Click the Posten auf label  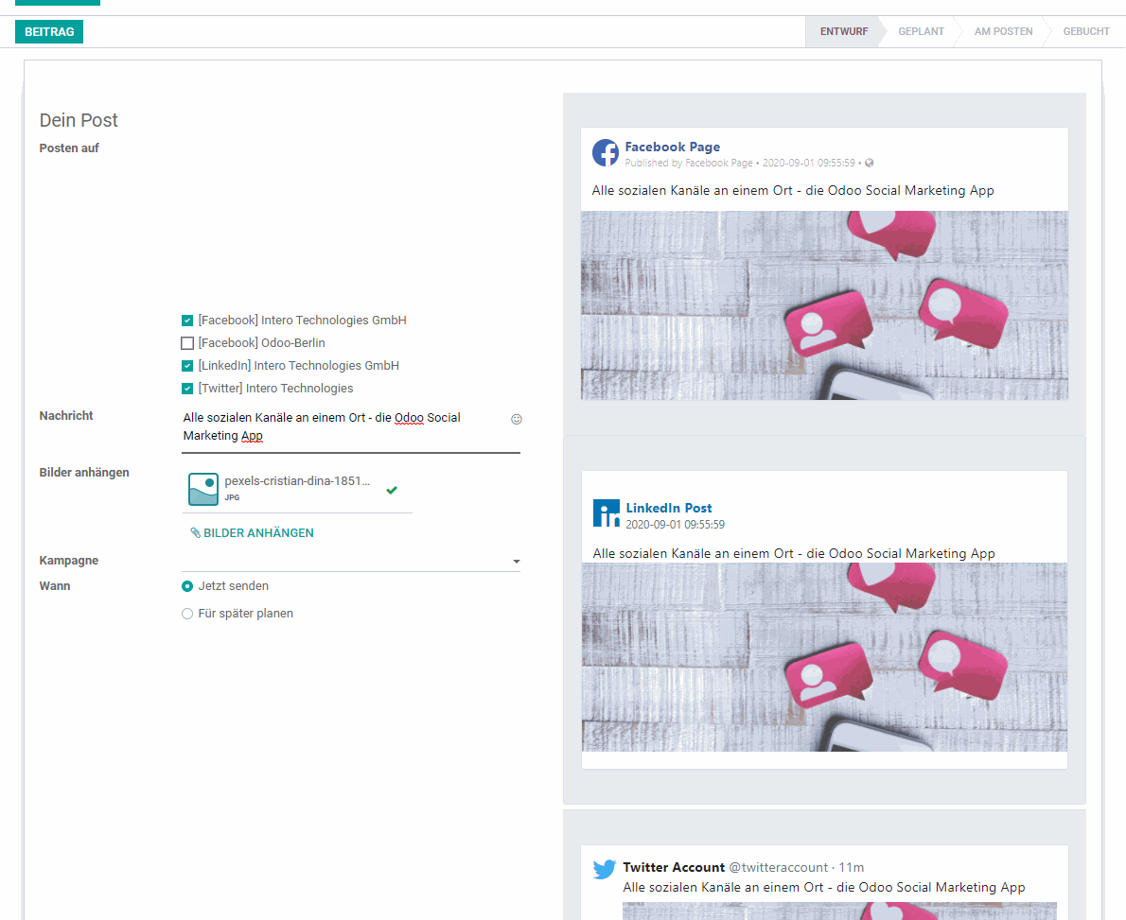coord(69,148)
